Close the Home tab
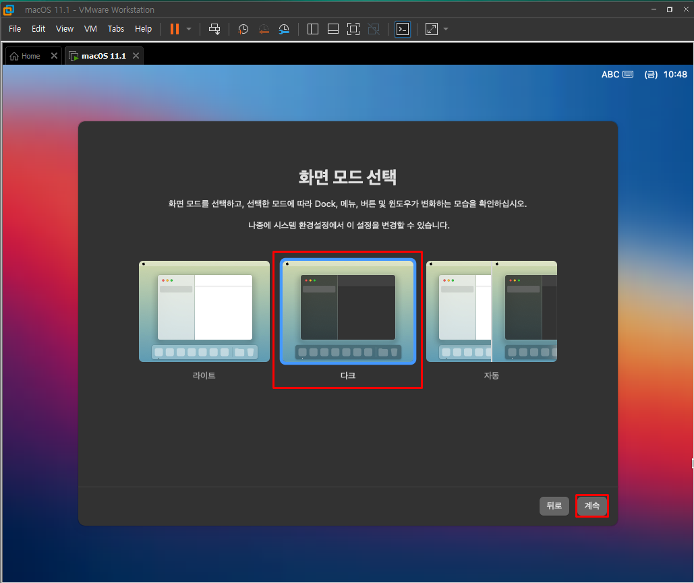694x583 pixels. (54, 56)
